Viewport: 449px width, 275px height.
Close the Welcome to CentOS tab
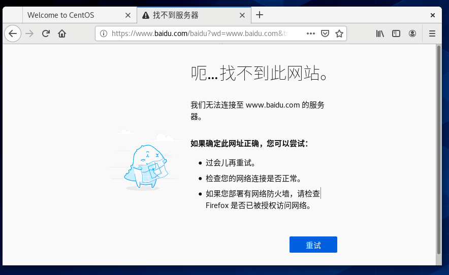click(x=128, y=15)
